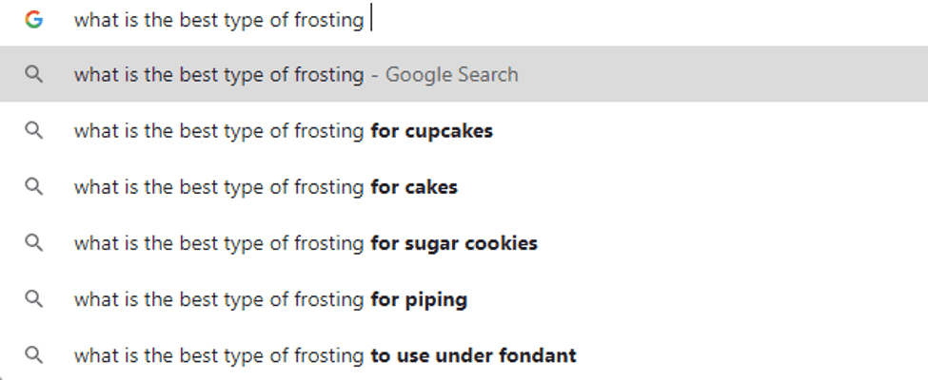Click the grey 'Google Search' label

tap(451, 74)
